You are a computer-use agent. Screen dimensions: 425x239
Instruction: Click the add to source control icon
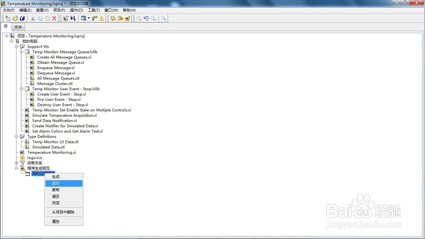coord(164,18)
